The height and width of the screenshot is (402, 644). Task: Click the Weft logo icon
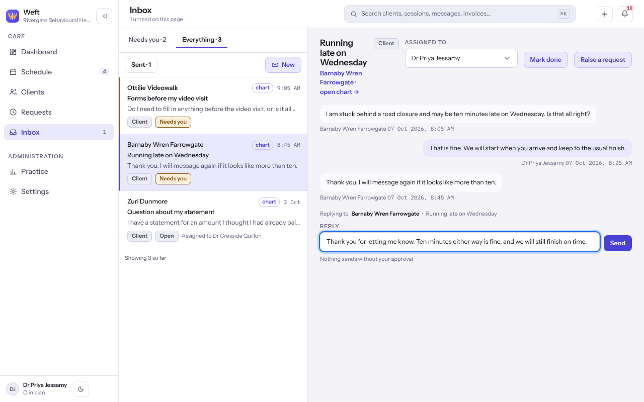click(x=13, y=16)
